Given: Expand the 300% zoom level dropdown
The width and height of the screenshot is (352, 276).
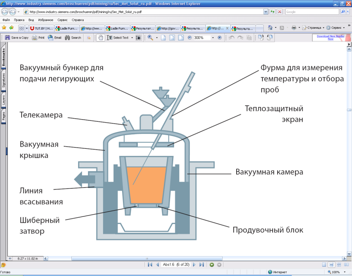Looking at the screenshot, I should (x=212, y=38).
